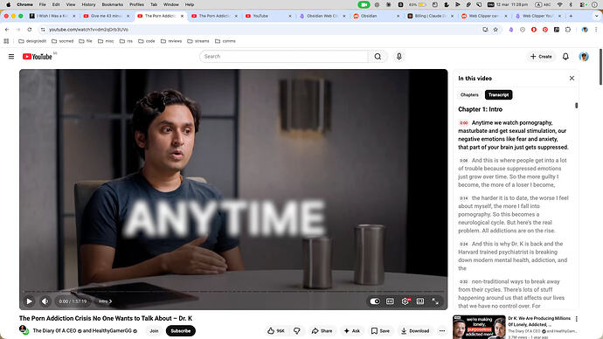Open options for the recommended Dr K video
Image resolution: width=603 pixels, height=339 pixels.
(577, 319)
